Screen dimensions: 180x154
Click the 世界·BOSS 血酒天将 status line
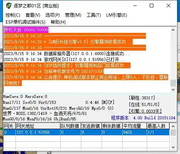(x=45, y=113)
